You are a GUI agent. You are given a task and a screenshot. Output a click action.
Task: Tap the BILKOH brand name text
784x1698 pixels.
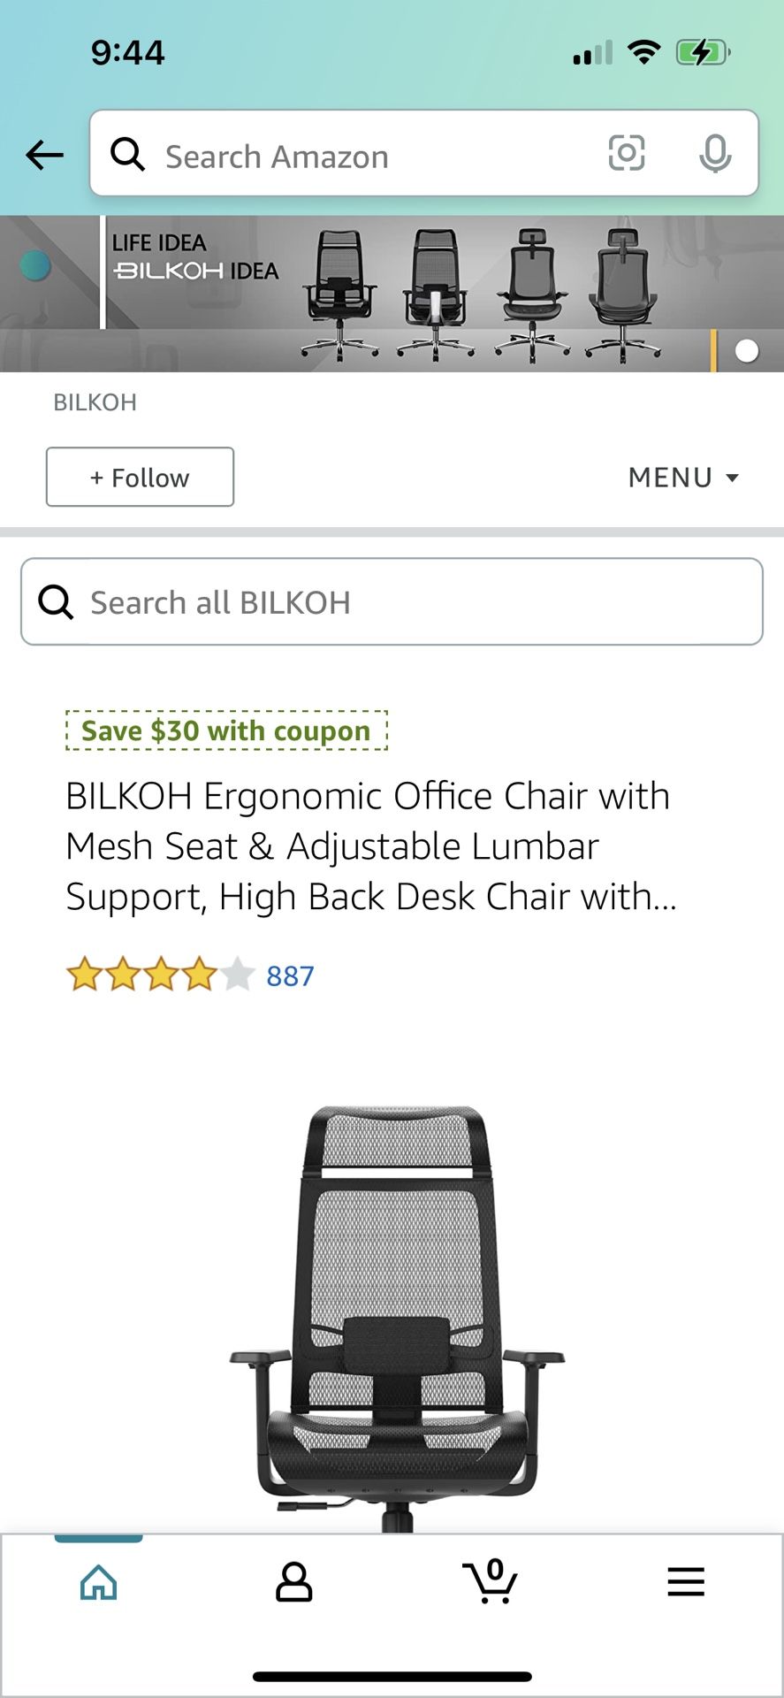pos(95,402)
